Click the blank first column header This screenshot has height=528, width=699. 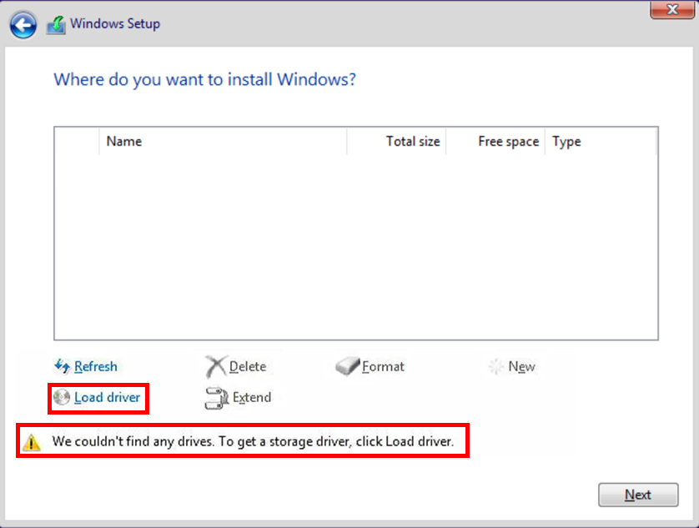click(x=77, y=142)
